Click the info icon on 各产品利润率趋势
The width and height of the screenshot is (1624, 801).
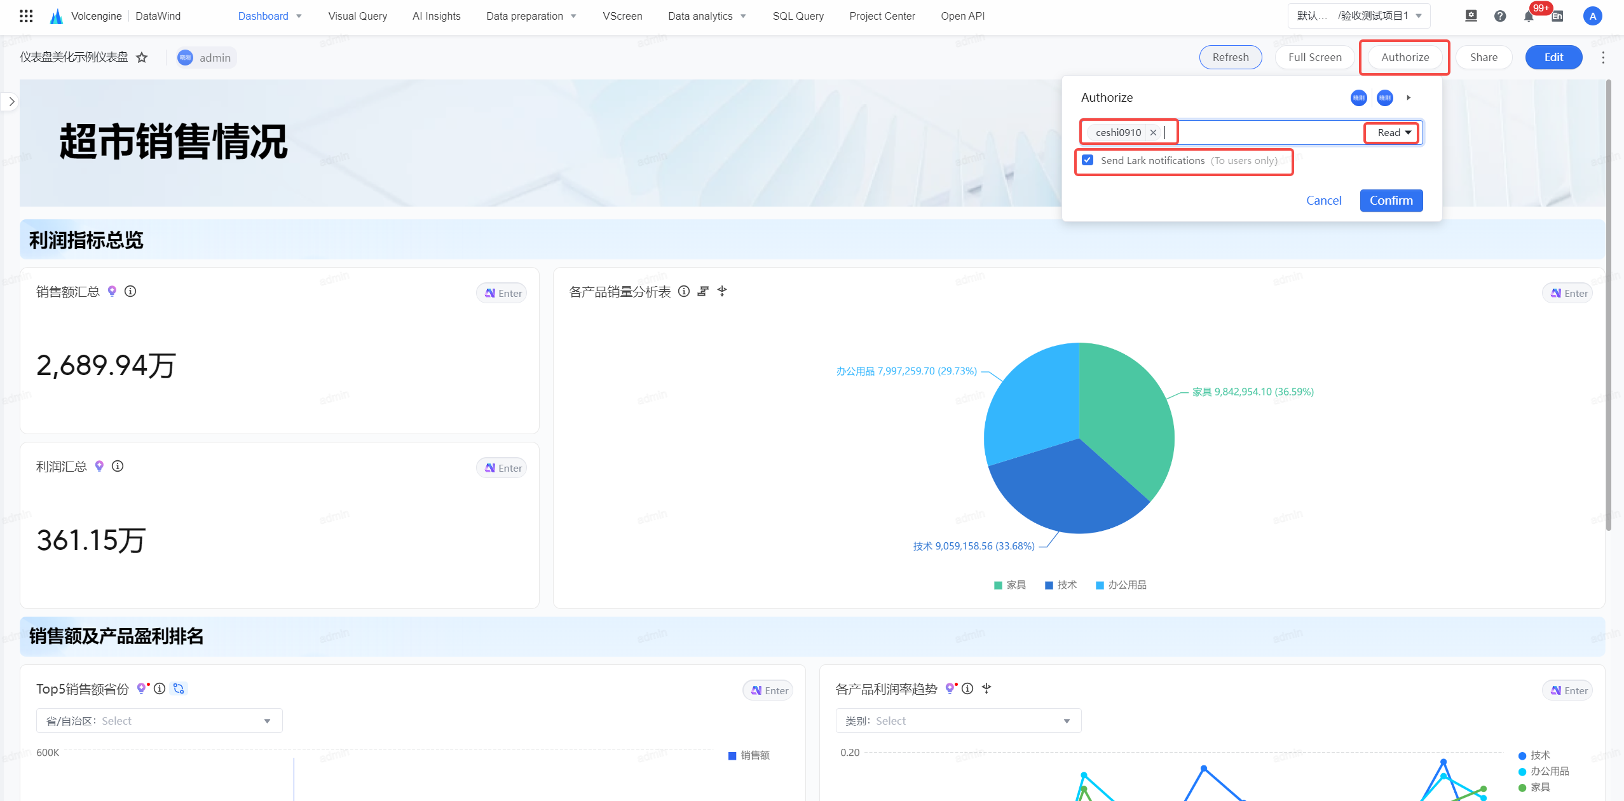[967, 688]
